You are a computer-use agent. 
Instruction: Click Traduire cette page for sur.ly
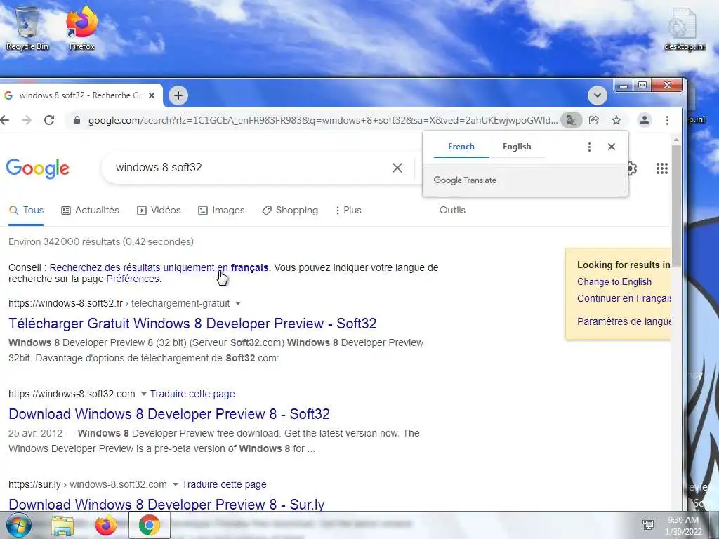click(224, 484)
